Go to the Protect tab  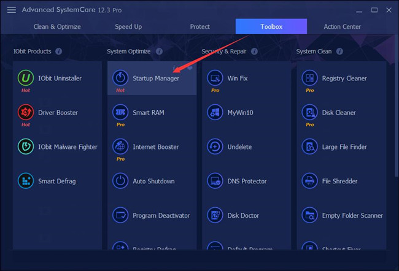200,27
